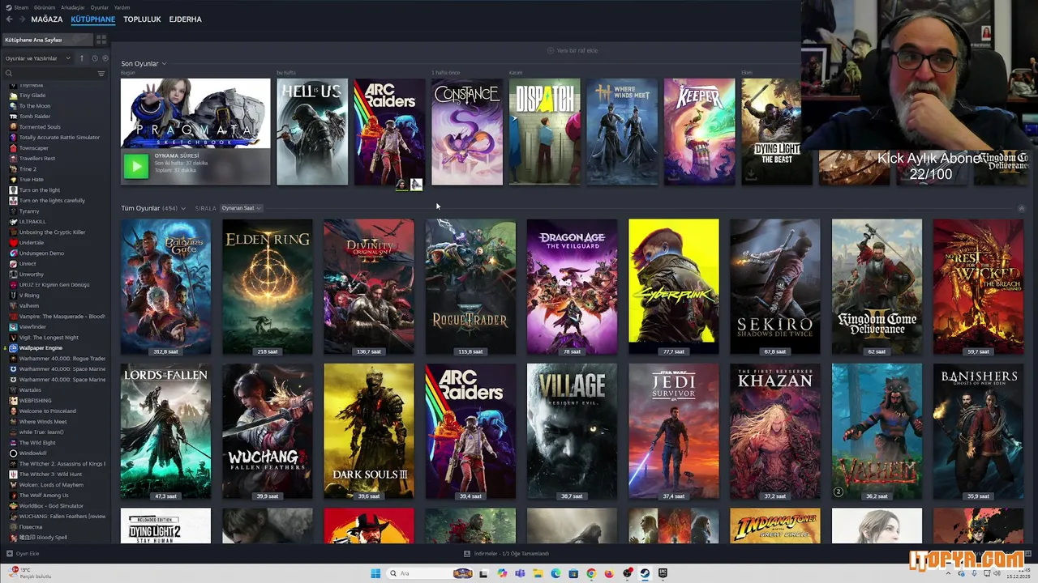The width and height of the screenshot is (1038, 583).
Task: Open File Explorer from taskbar
Action: click(x=538, y=573)
